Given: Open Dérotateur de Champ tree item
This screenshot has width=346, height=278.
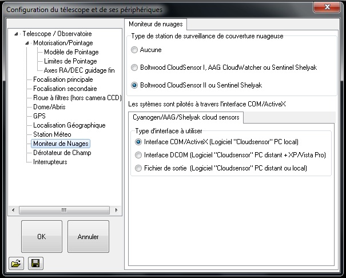Looking at the screenshot, I should pyautogui.click(x=62, y=153).
